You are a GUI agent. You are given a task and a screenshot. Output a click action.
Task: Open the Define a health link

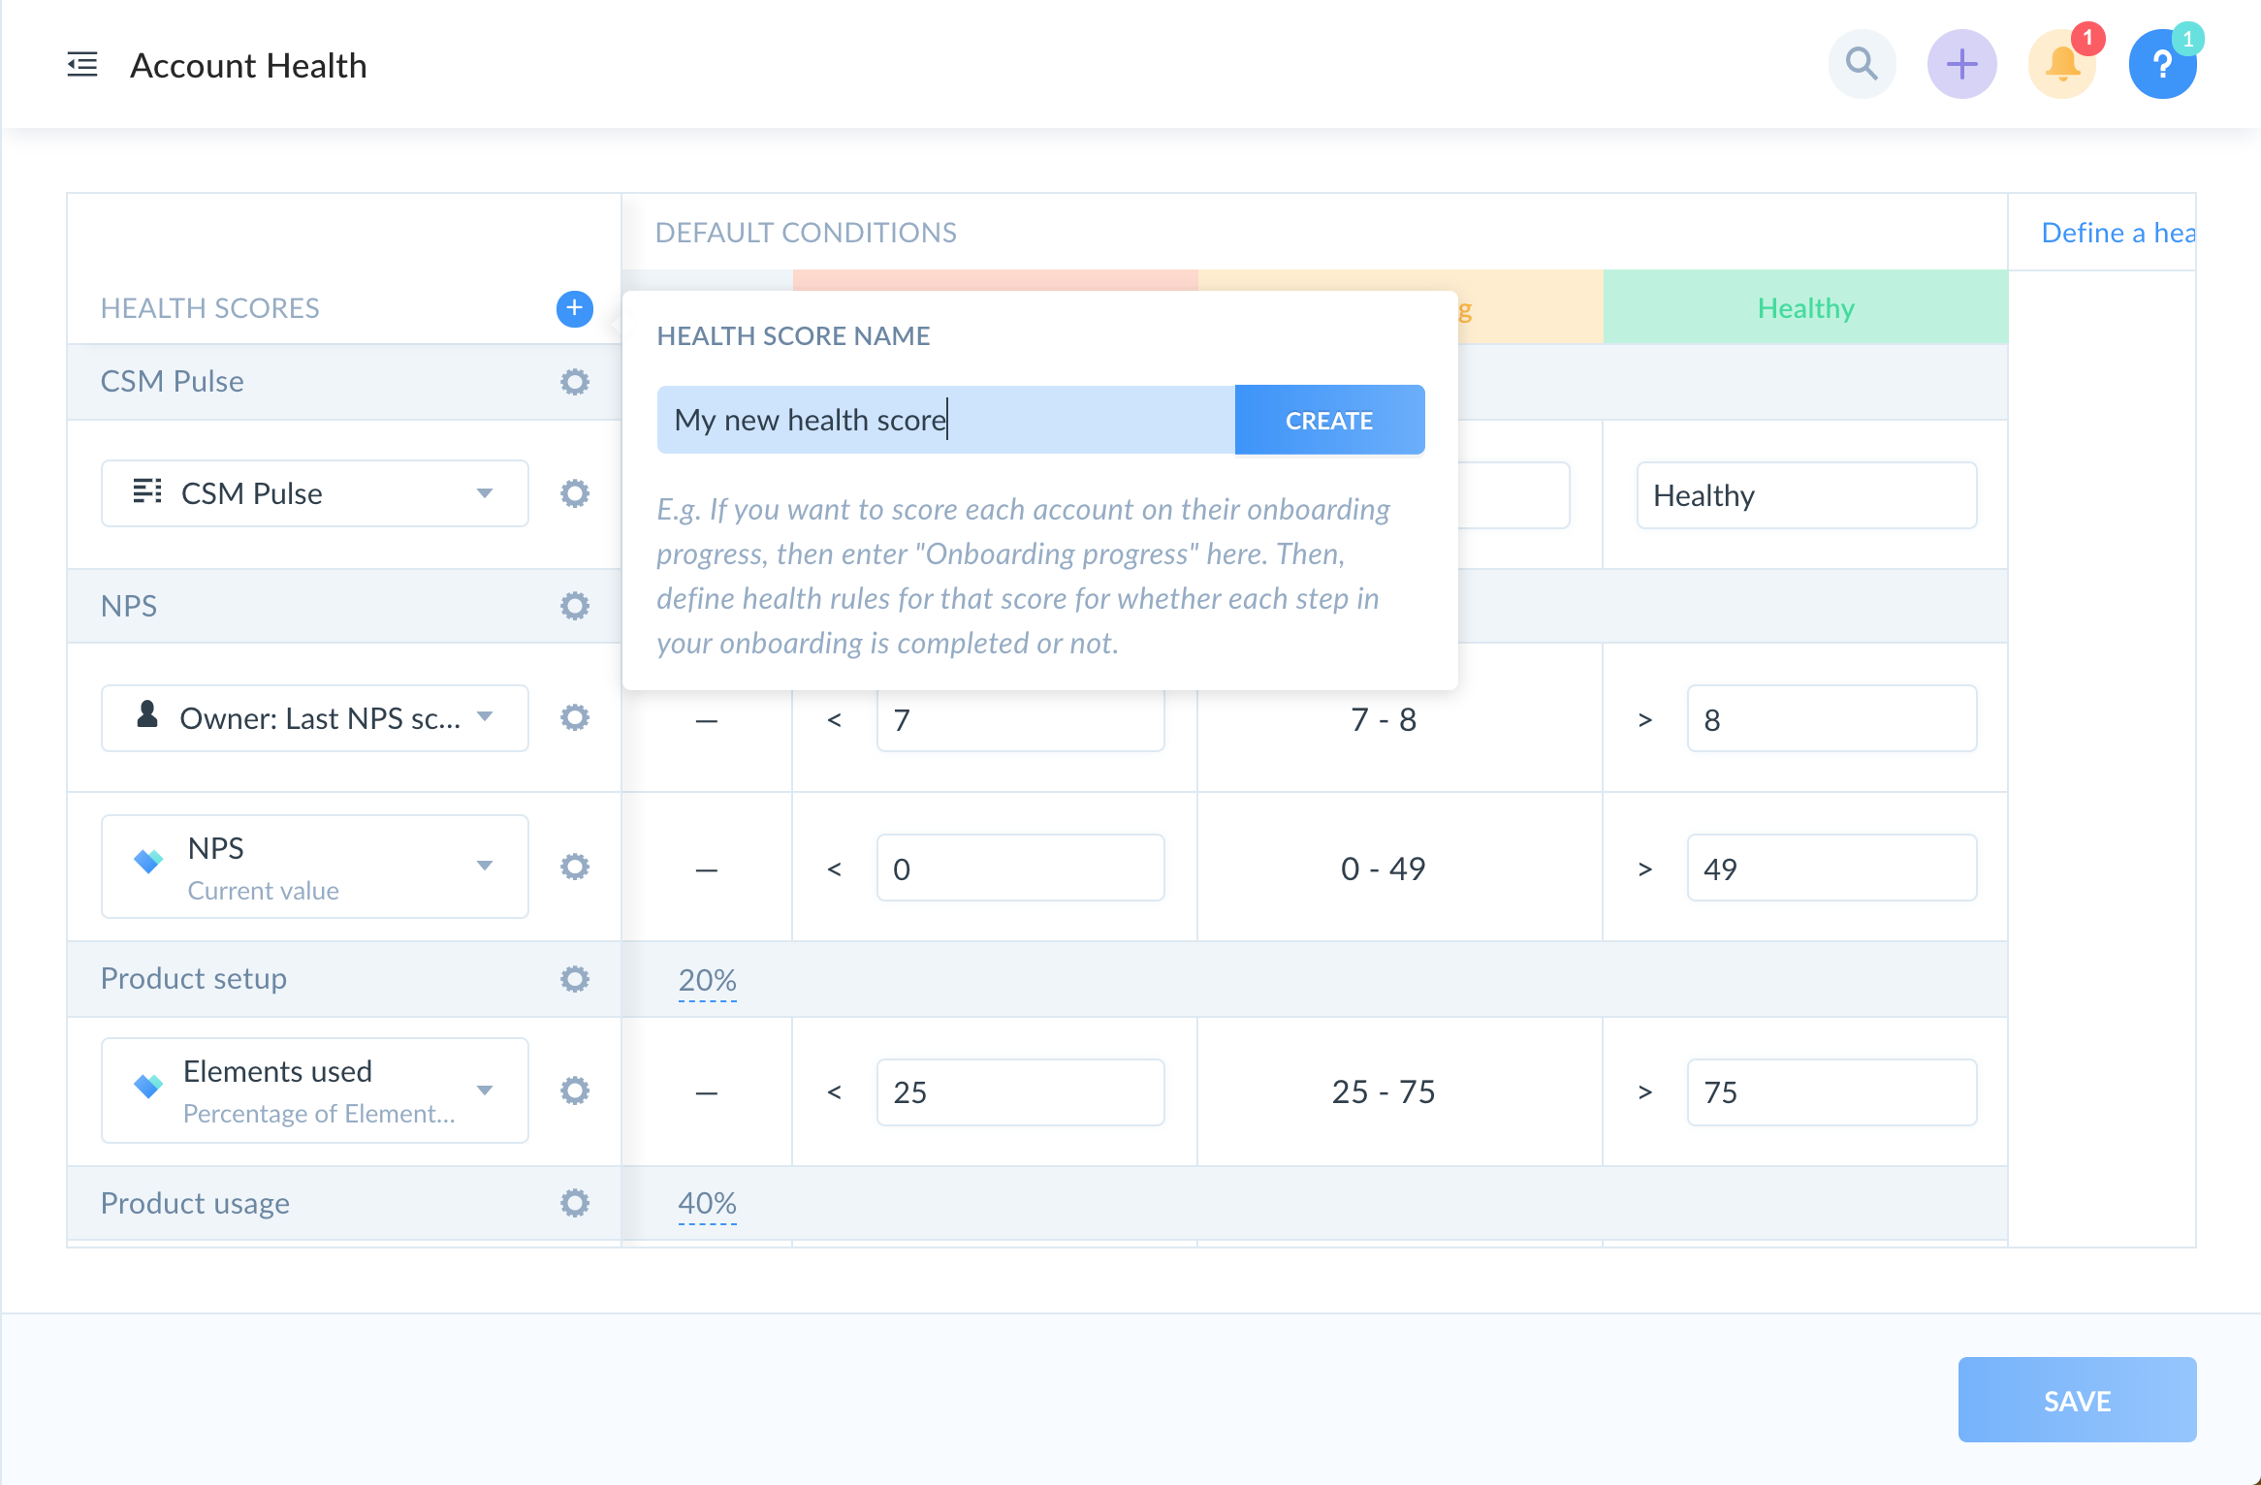pyautogui.click(x=2118, y=233)
